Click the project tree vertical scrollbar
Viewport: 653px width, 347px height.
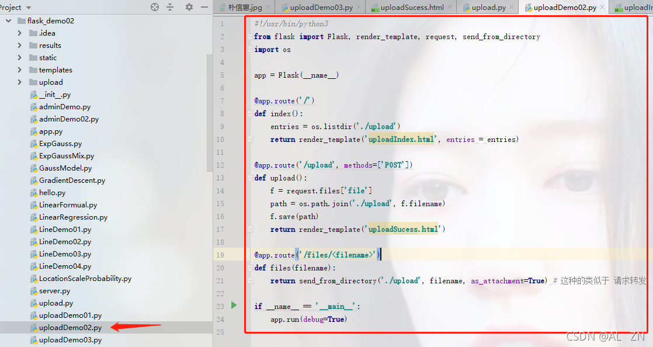pos(210,113)
